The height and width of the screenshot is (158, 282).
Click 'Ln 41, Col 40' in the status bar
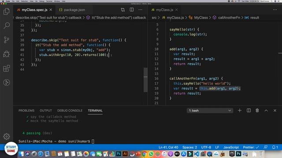pos(168,147)
